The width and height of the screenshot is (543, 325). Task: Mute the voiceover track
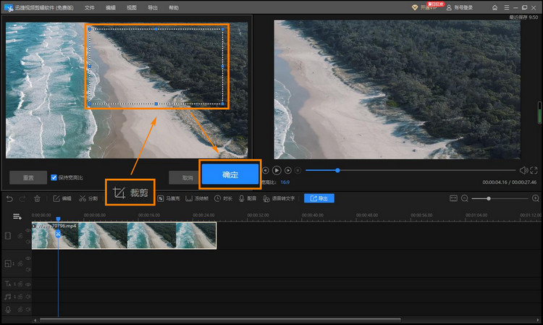pos(28,309)
